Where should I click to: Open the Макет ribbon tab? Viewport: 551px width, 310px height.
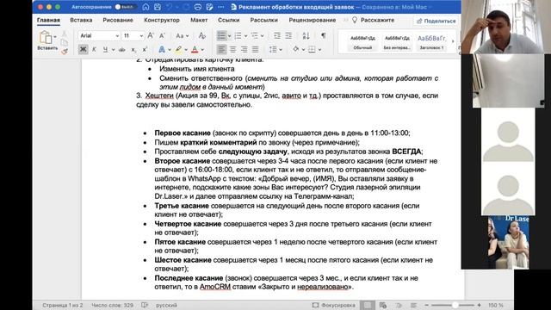click(x=199, y=20)
